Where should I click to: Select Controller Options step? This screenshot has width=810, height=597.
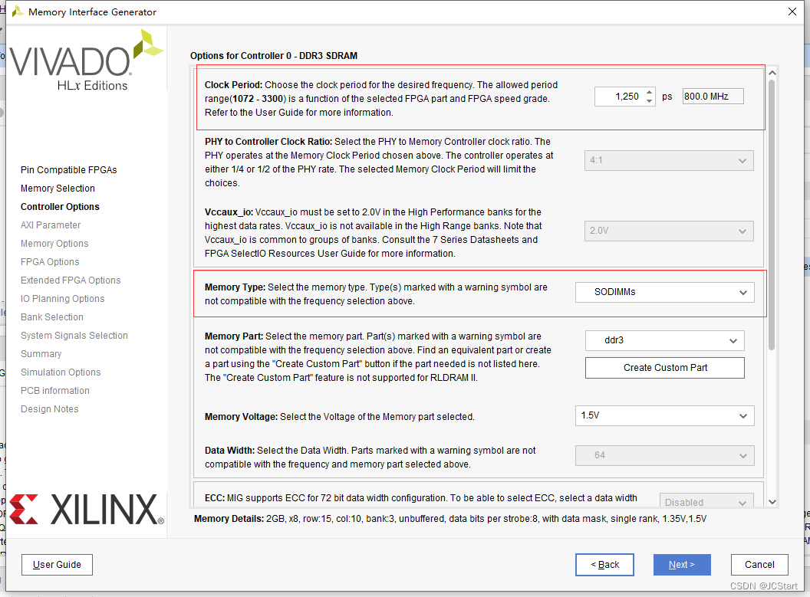coord(60,206)
